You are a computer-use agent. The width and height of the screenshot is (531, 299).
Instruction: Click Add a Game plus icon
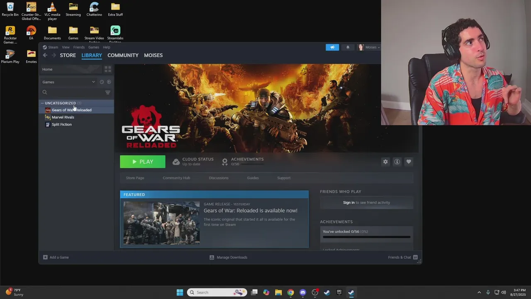tap(45, 257)
